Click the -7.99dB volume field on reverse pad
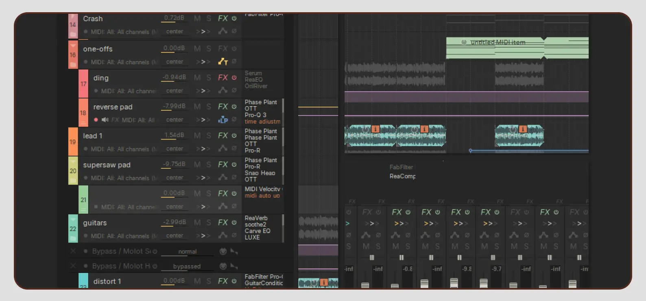This screenshot has width=646, height=301. coord(174,106)
